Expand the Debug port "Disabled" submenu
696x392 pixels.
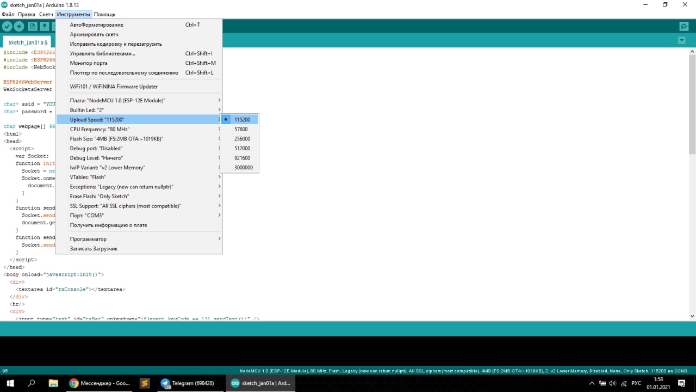point(139,148)
